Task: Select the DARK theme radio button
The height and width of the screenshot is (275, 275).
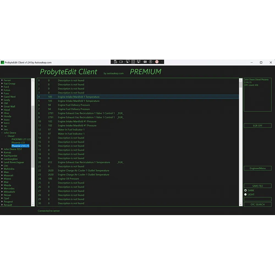Action: pos(245,190)
